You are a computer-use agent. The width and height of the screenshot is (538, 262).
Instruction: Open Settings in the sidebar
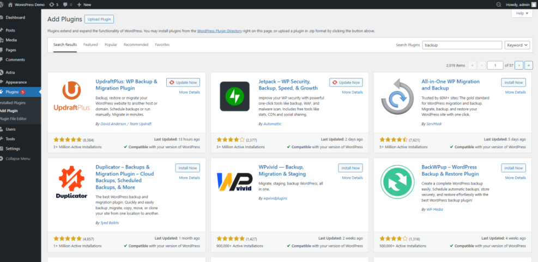pyautogui.click(x=13, y=149)
